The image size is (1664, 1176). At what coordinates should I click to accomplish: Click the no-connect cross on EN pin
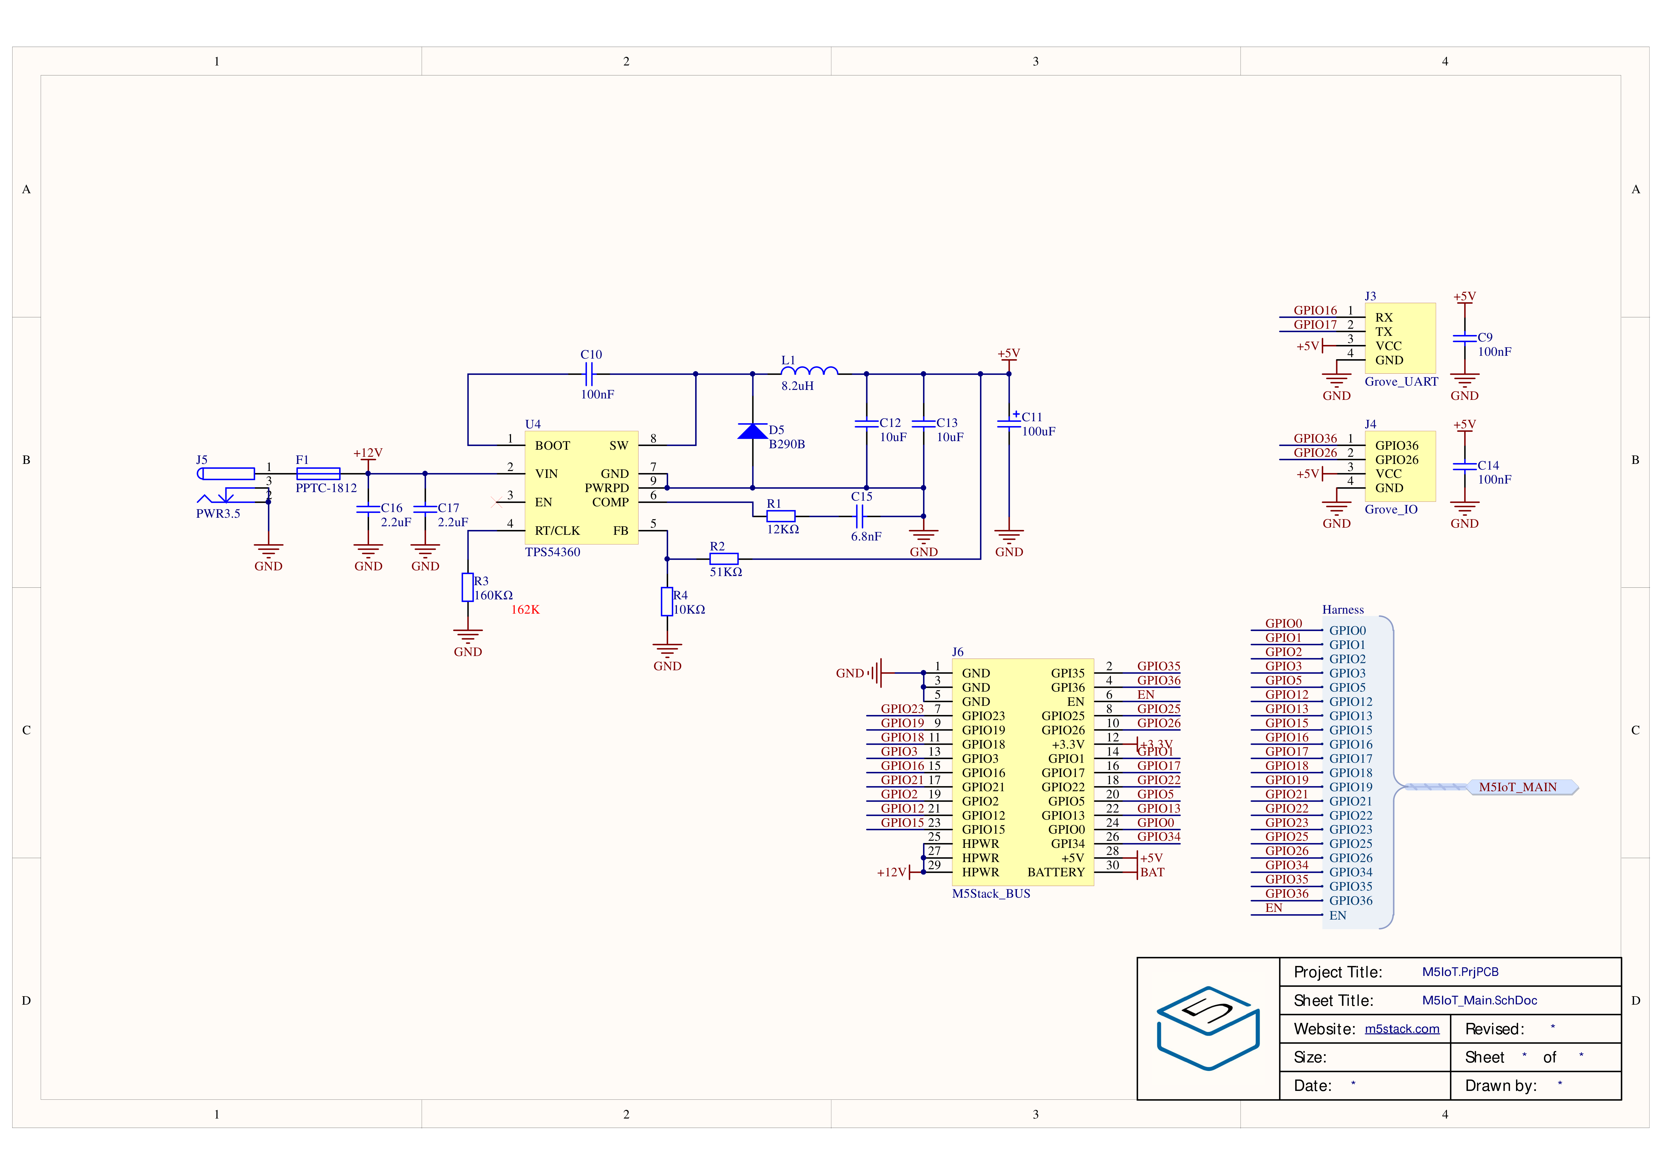click(x=497, y=502)
